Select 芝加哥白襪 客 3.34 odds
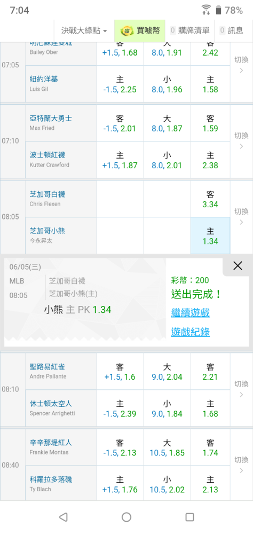Screen dimensions: 253x534 pos(210,199)
